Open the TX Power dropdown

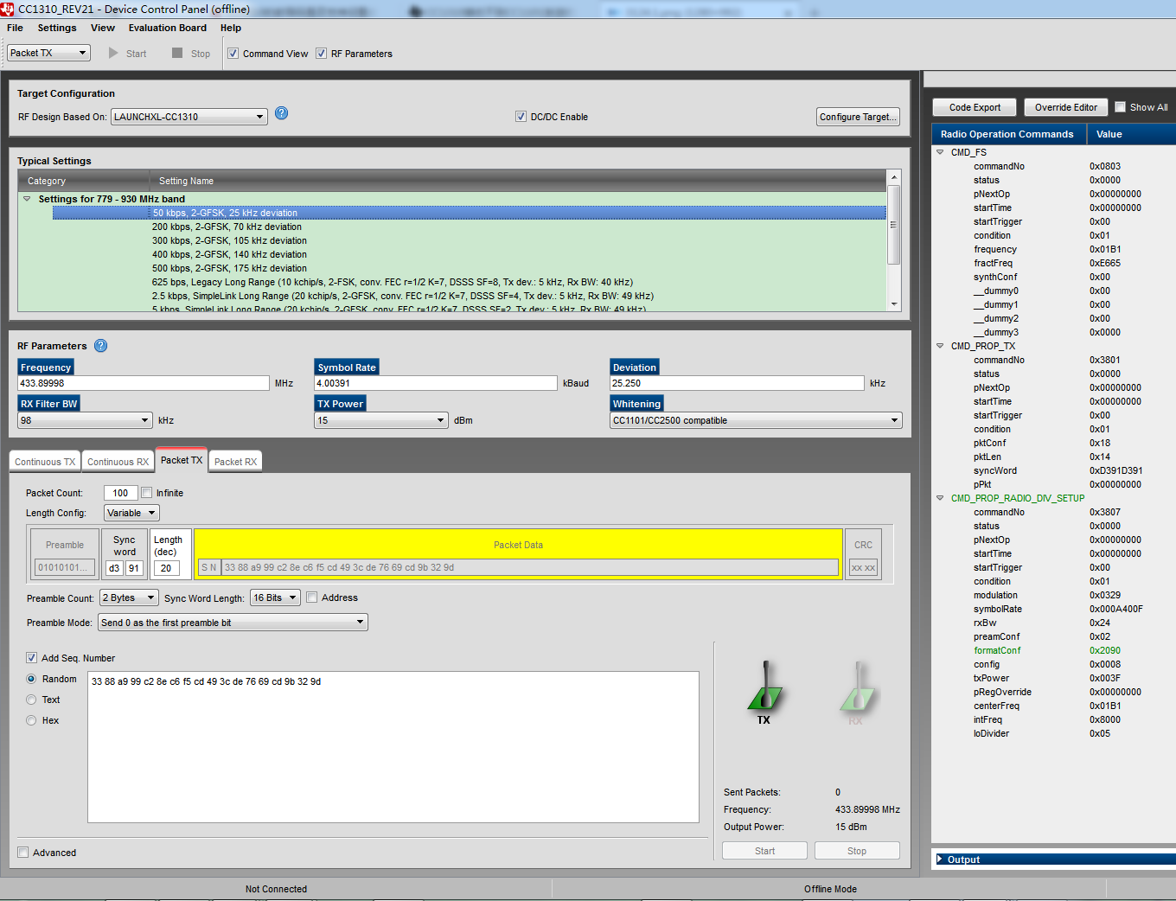click(381, 420)
